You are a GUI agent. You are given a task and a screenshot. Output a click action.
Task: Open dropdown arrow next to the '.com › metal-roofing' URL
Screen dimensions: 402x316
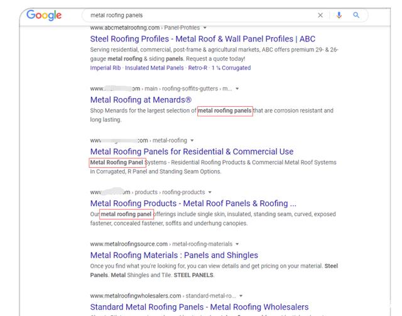tap(192, 141)
